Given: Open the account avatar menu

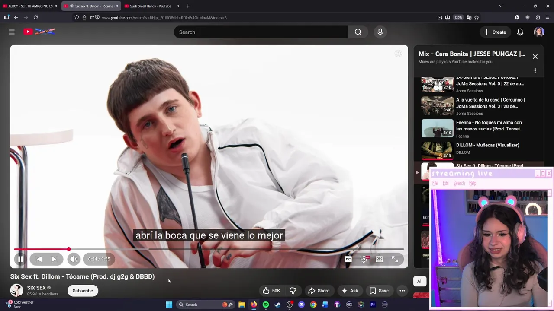Looking at the screenshot, I should (539, 32).
